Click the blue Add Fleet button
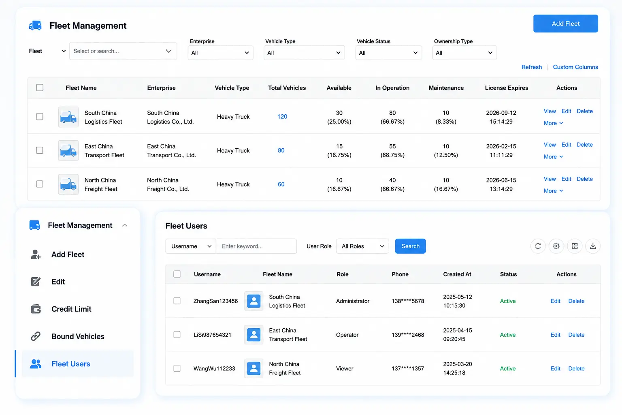This screenshot has width=622, height=415. click(566, 24)
